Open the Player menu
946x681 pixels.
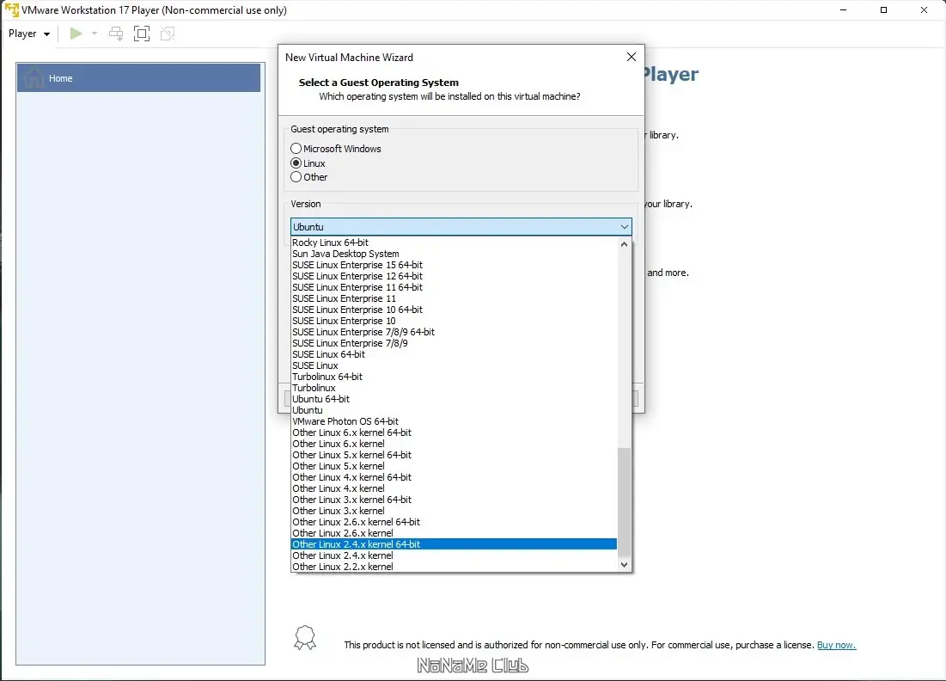(x=29, y=34)
